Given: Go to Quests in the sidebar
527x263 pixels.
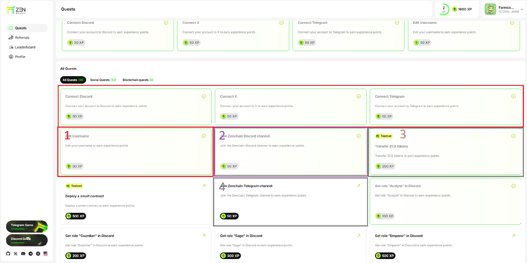Looking at the screenshot, I should (27, 28).
